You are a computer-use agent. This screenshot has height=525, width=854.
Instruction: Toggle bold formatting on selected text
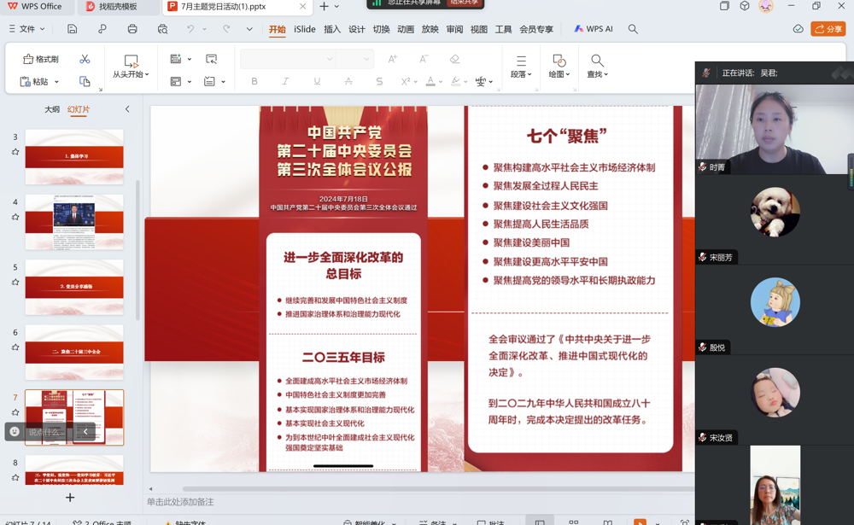254,81
